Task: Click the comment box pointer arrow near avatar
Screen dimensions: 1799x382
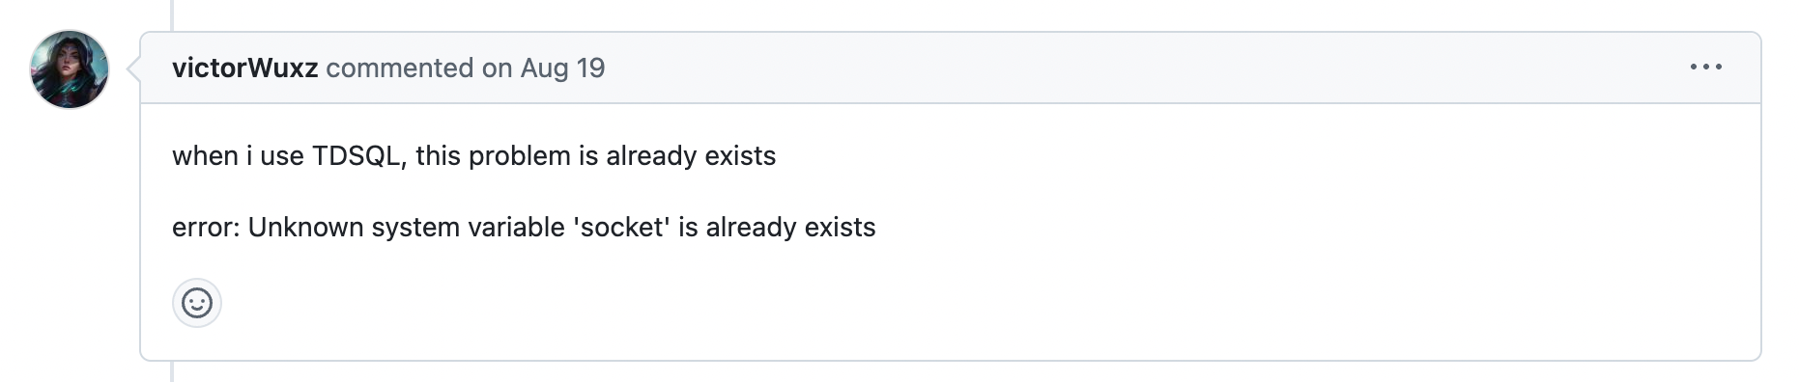Action: [133, 68]
